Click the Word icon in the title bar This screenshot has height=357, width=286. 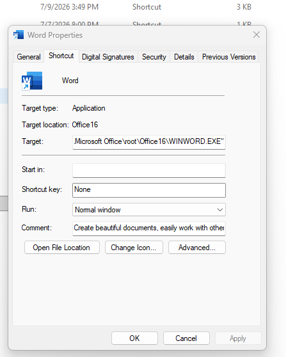pos(19,35)
